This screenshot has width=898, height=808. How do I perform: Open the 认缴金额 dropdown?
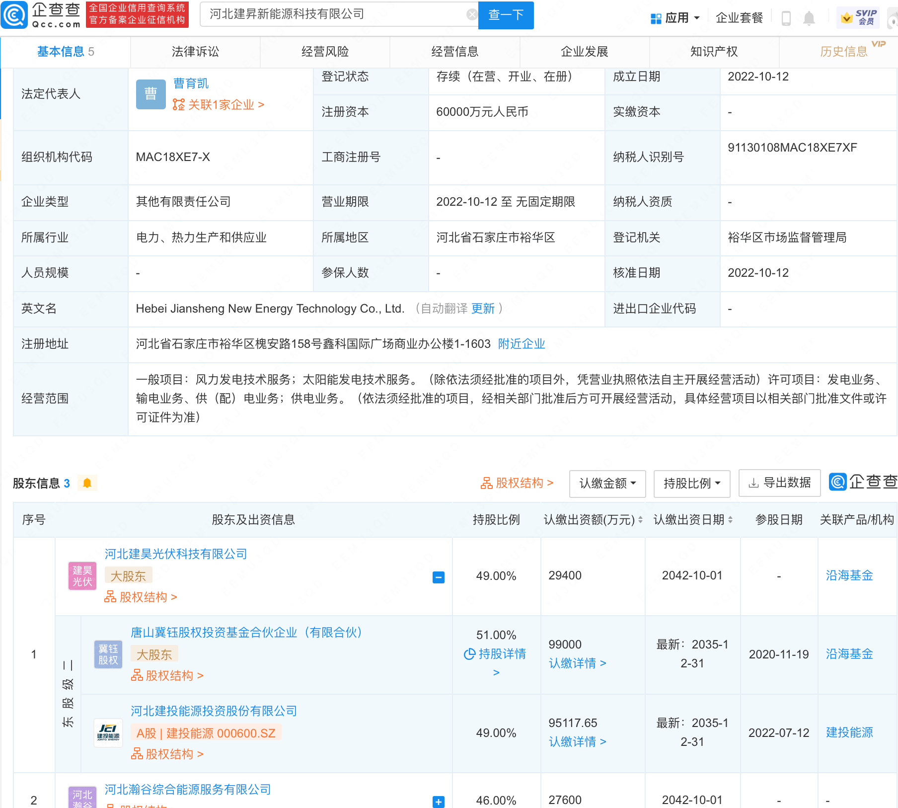(x=607, y=484)
